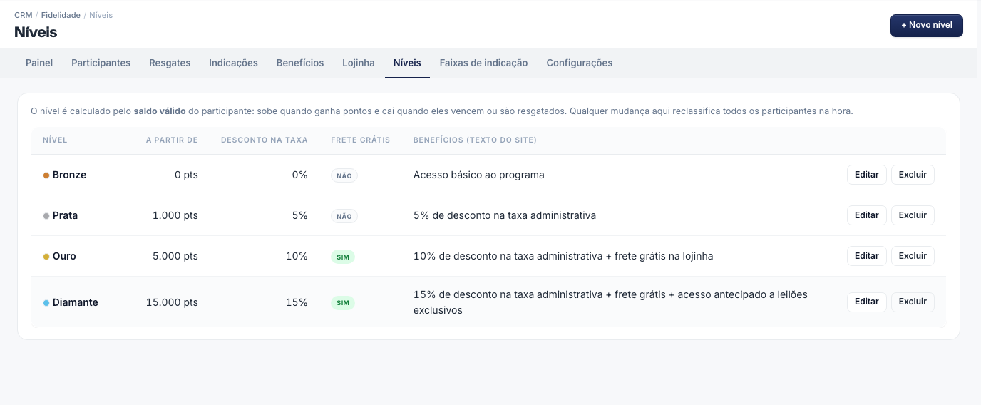Click the NÃO badge in Bronze row

coord(344,175)
